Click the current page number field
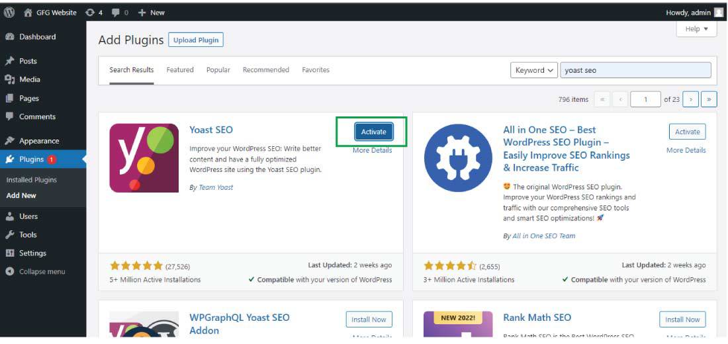This screenshot has height=344, width=728. click(645, 99)
